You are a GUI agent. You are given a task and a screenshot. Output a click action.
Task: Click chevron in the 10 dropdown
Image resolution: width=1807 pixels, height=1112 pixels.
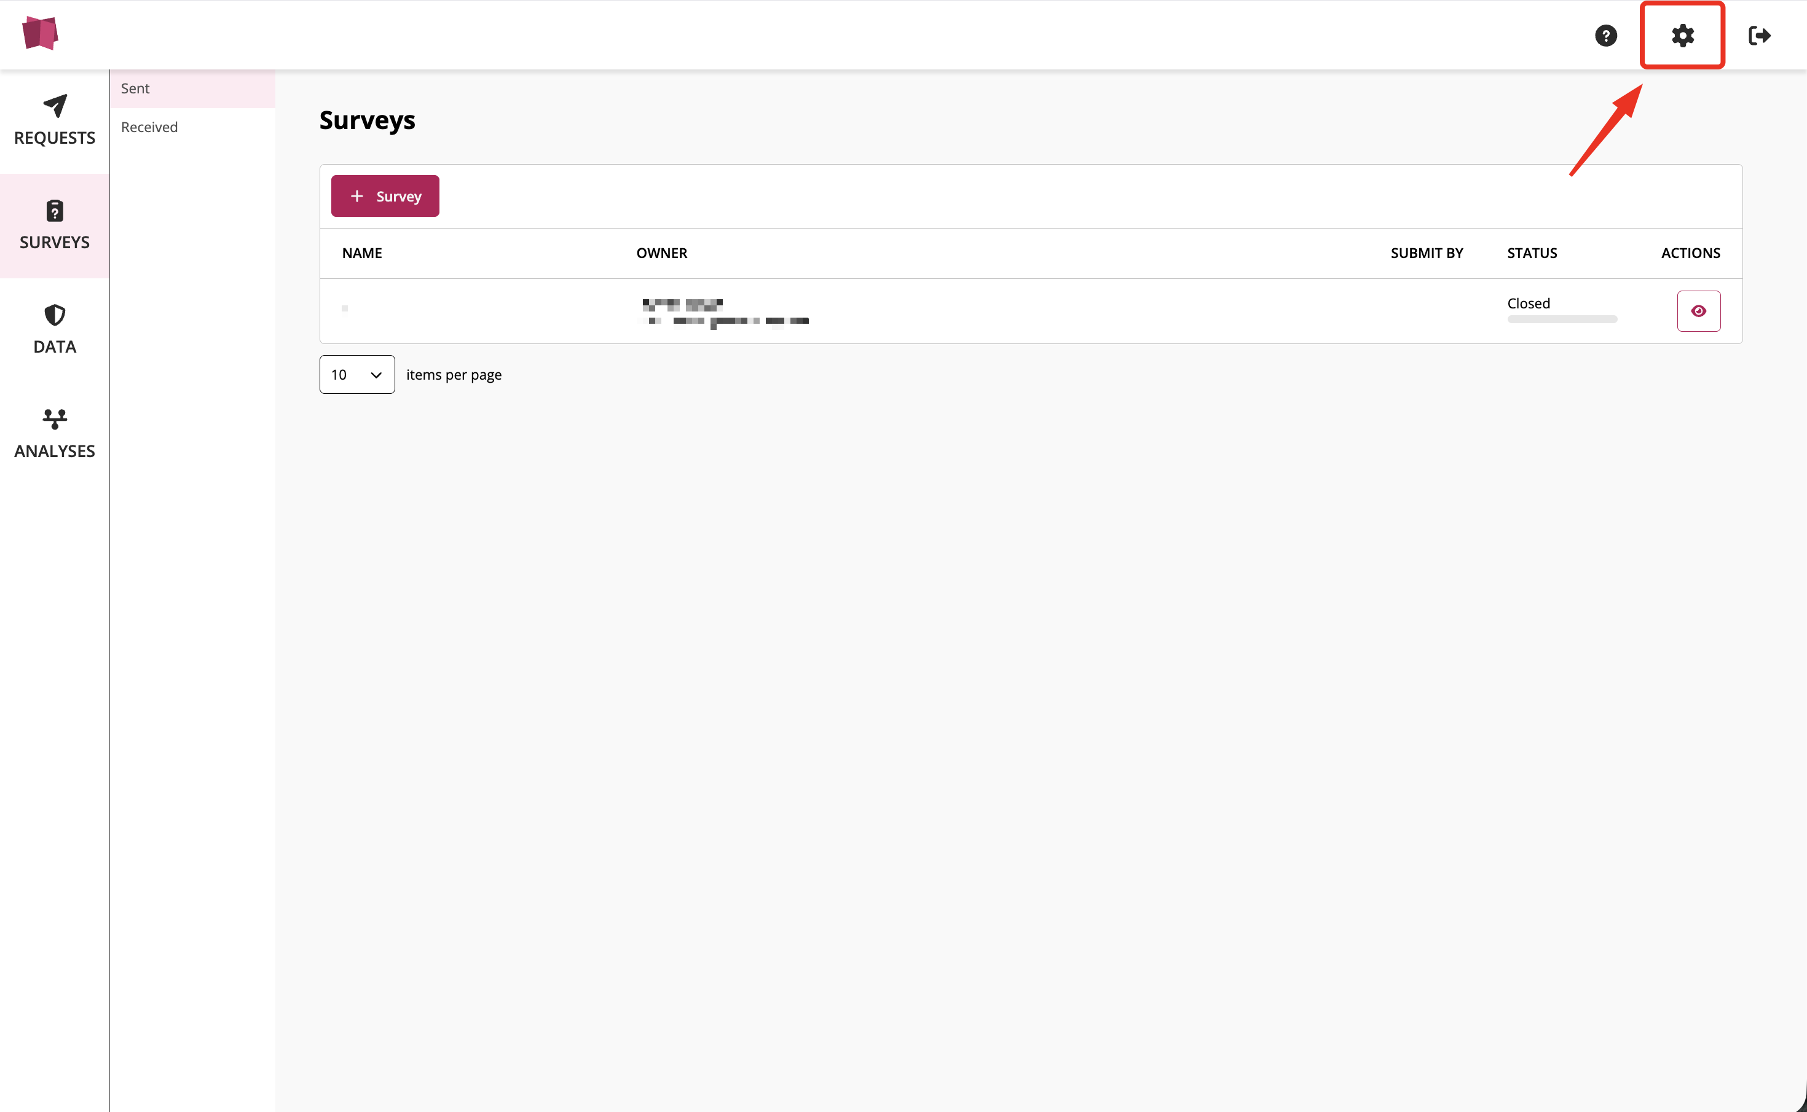coord(376,375)
